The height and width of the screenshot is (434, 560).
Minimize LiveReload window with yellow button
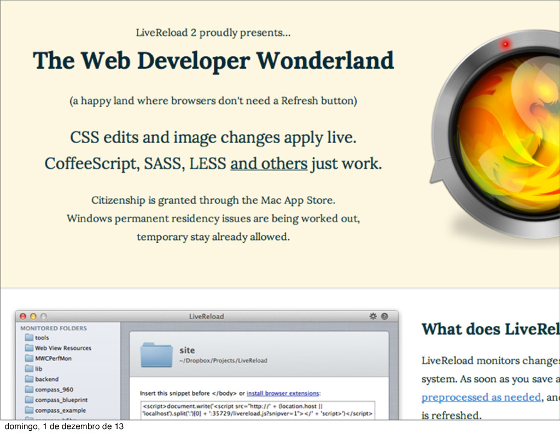[x=33, y=316]
